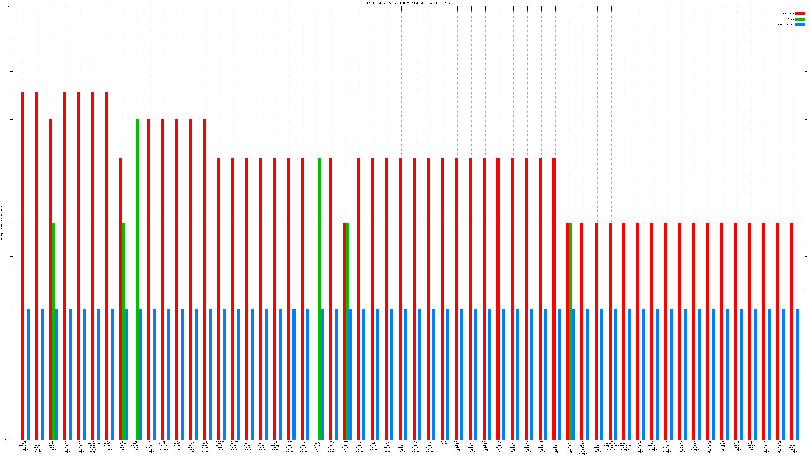Click the RBL Statistics chart title
The image size is (811, 456).
tap(408, 3)
